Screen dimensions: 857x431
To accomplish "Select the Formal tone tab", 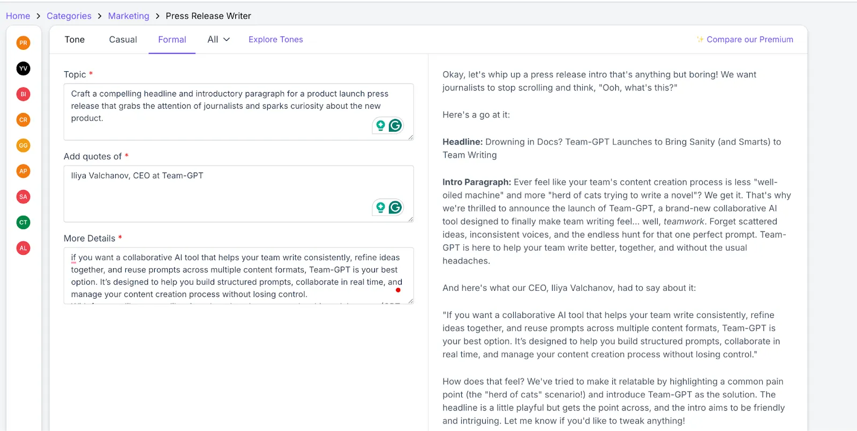I will point(172,40).
